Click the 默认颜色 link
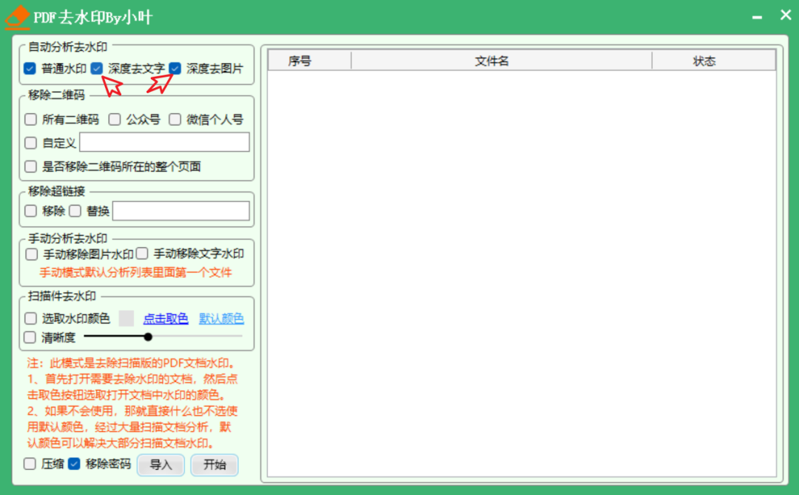The height and width of the screenshot is (495, 799). click(x=221, y=319)
